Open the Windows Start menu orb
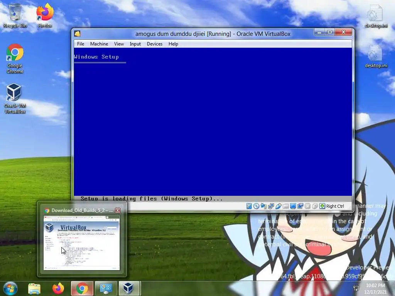 [10, 288]
